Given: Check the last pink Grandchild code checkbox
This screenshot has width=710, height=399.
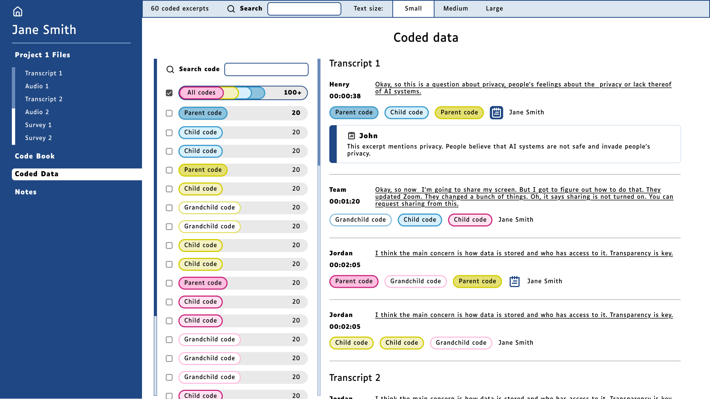Looking at the screenshot, I should coord(169,377).
